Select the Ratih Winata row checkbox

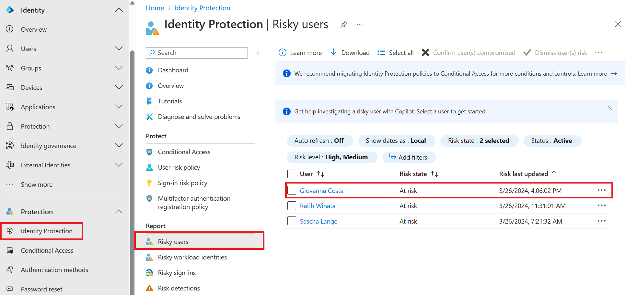point(292,205)
